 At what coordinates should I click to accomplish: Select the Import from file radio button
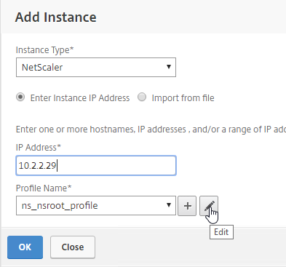[142, 97]
